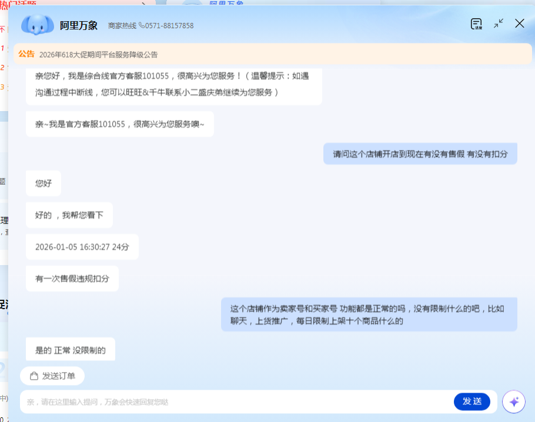This screenshot has height=422, width=535.
Task: Shrink the chat window using collapse arrows
Action: (x=499, y=24)
